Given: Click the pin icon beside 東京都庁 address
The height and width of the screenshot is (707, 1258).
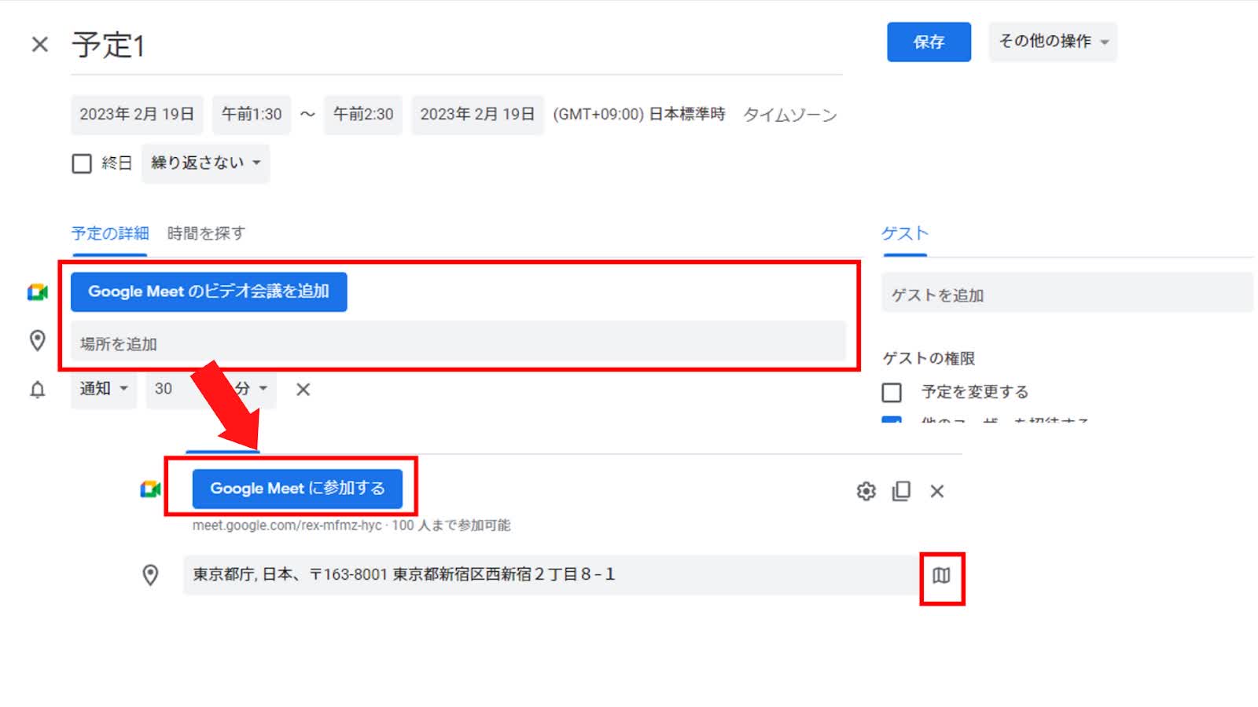Looking at the screenshot, I should tap(150, 575).
